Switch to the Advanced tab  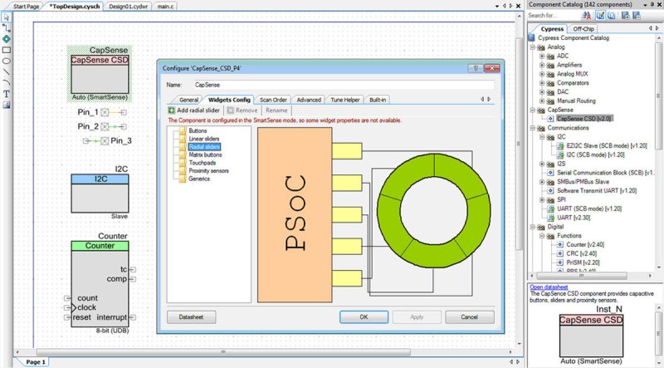pyautogui.click(x=309, y=100)
